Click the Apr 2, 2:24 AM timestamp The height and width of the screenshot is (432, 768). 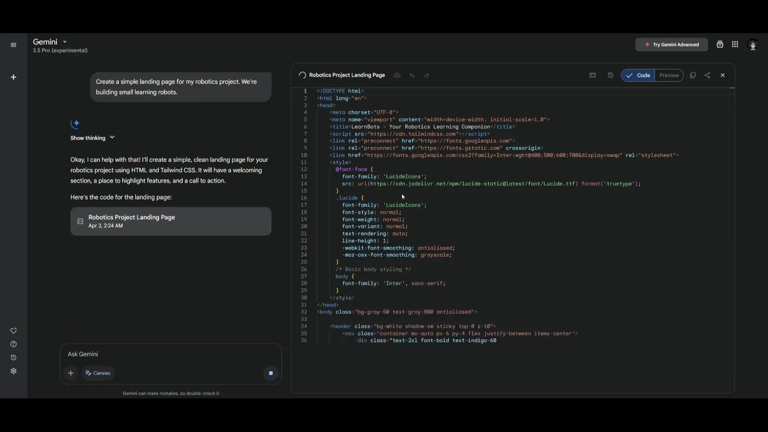tap(106, 226)
